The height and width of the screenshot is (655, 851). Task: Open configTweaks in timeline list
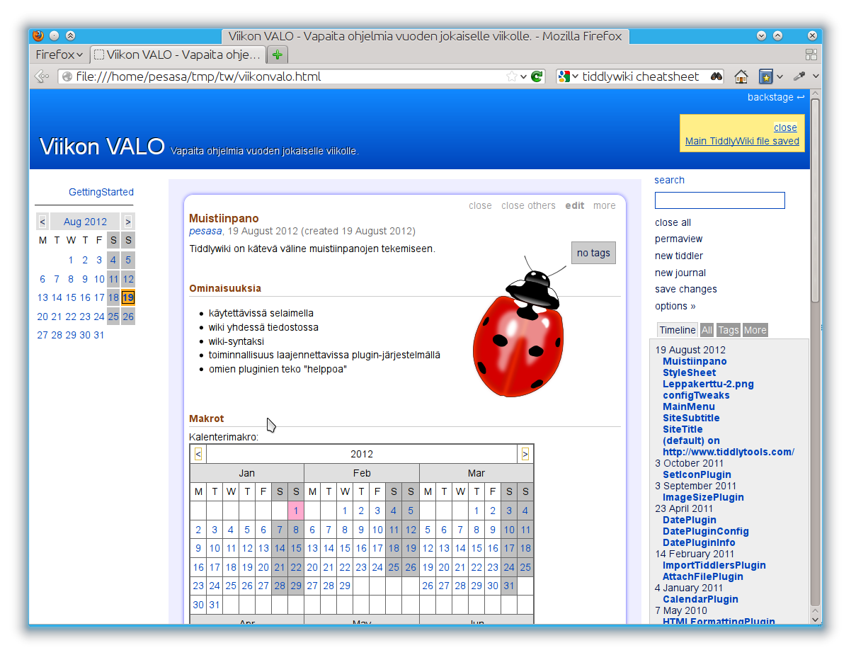pos(696,395)
